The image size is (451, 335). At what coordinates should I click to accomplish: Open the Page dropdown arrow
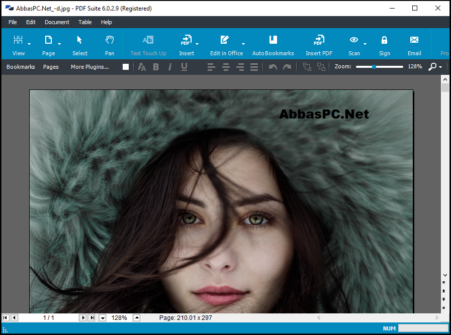pos(59,44)
